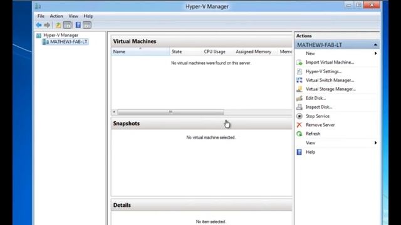Open the Help menu in menu bar

coord(88,16)
